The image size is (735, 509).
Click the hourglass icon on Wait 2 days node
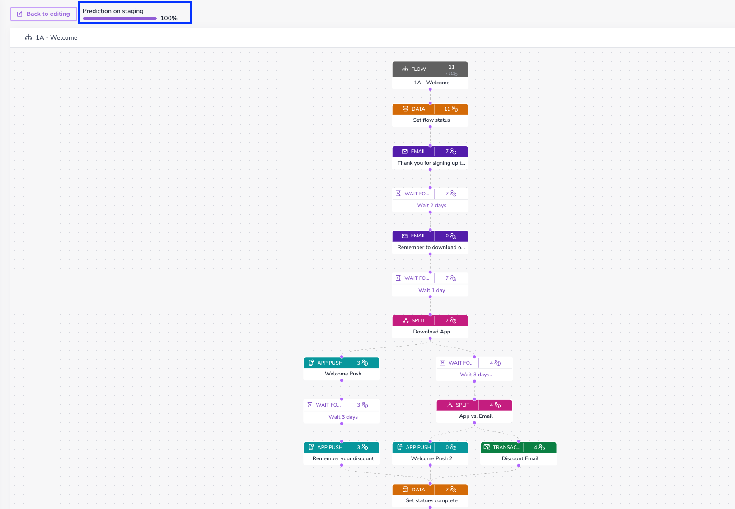click(x=398, y=194)
